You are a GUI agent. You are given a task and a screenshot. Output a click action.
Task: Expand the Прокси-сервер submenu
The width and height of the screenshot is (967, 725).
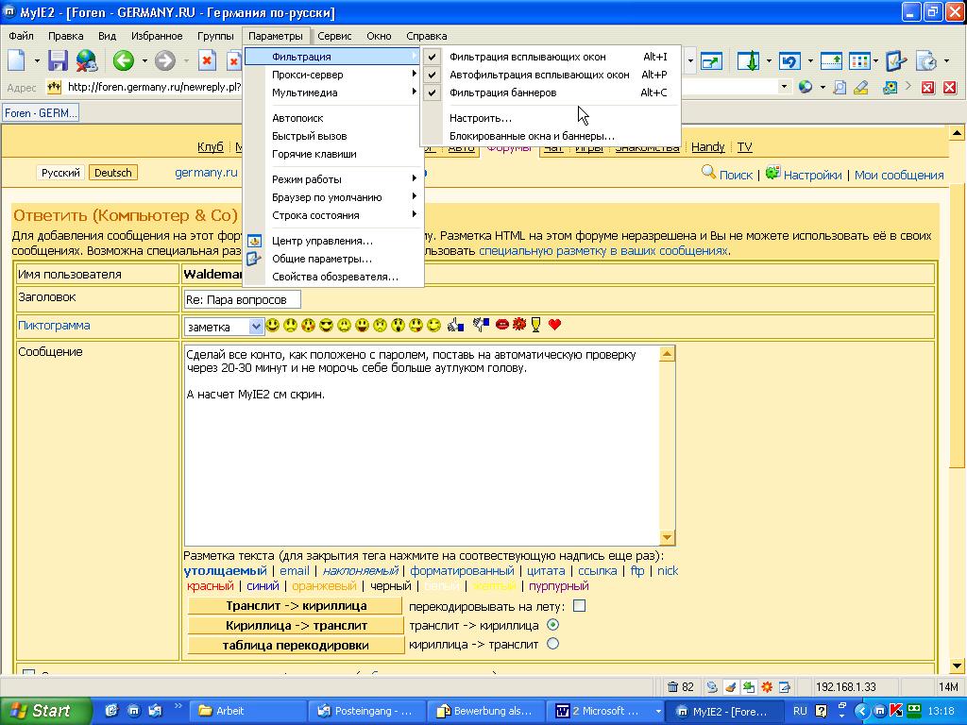pos(333,75)
